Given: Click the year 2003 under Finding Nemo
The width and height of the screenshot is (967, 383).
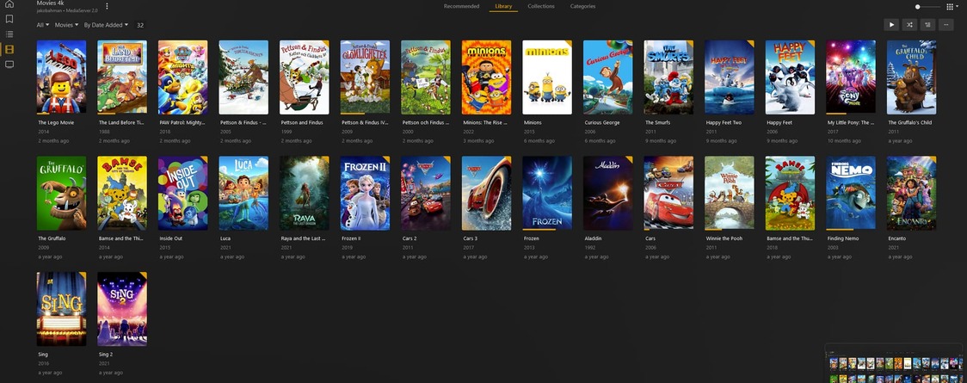Looking at the screenshot, I should pos(833,248).
